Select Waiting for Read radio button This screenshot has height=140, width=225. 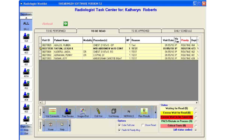coord(196,109)
